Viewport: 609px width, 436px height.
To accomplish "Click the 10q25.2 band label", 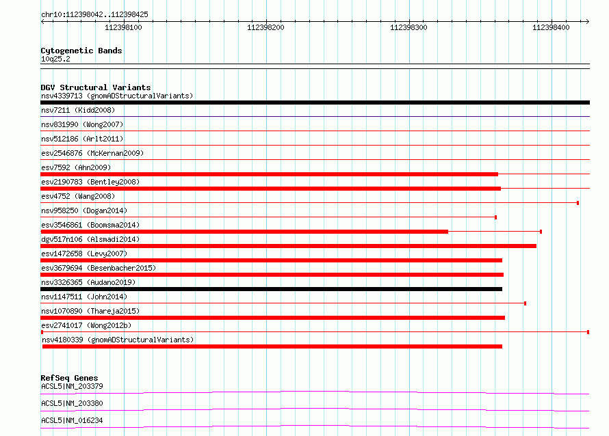I will (55, 59).
